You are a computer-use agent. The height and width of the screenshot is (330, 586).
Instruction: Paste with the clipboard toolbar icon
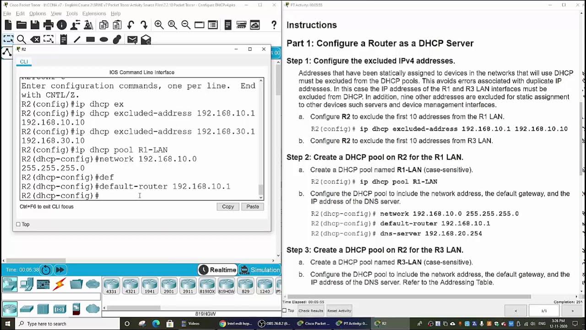click(x=117, y=25)
